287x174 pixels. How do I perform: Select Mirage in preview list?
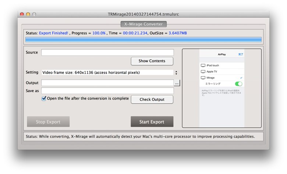point(222,77)
